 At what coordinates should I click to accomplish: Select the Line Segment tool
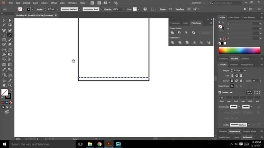(10, 35)
